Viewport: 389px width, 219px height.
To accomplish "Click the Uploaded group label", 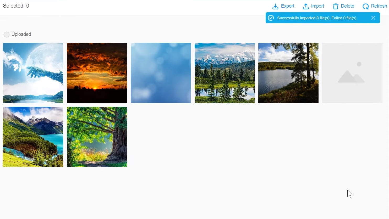I will click(21, 34).
